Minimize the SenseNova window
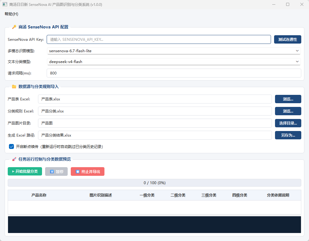 [274, 4]
